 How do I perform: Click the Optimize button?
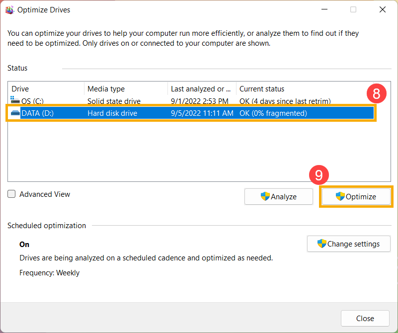(356, 196)
